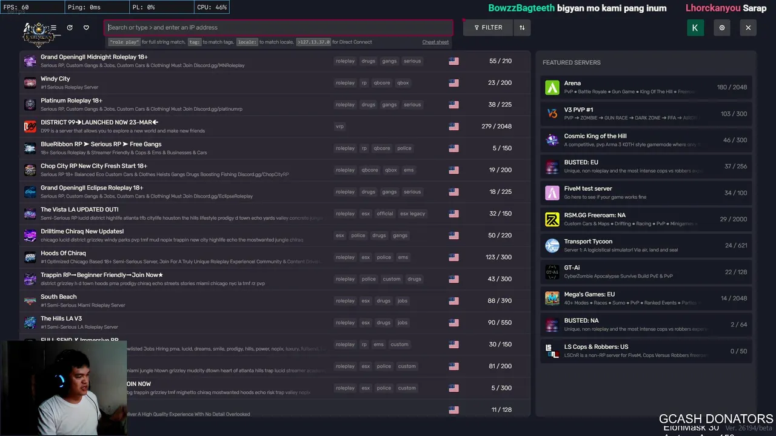
Task: Select 'official' tag on Vista LA row
Action: point(385,214)
